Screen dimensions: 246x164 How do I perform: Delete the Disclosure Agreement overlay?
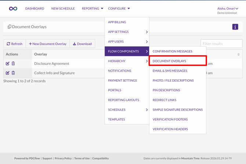click(13, 64)
